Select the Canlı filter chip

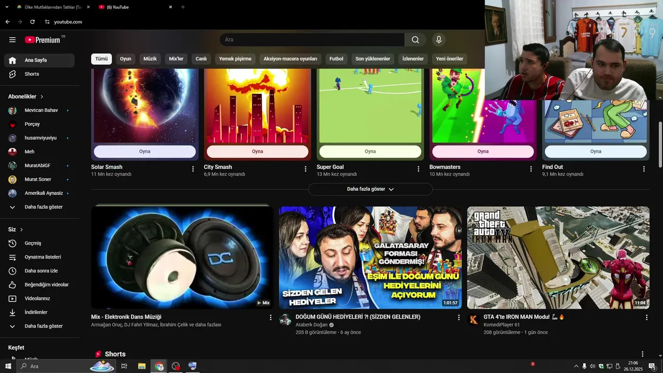(x=201, y=59)
